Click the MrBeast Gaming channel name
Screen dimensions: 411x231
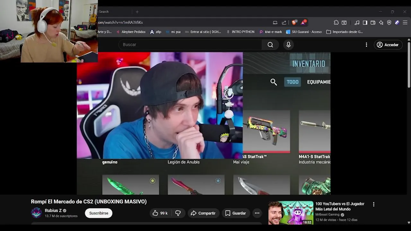(x=327, y=215)
